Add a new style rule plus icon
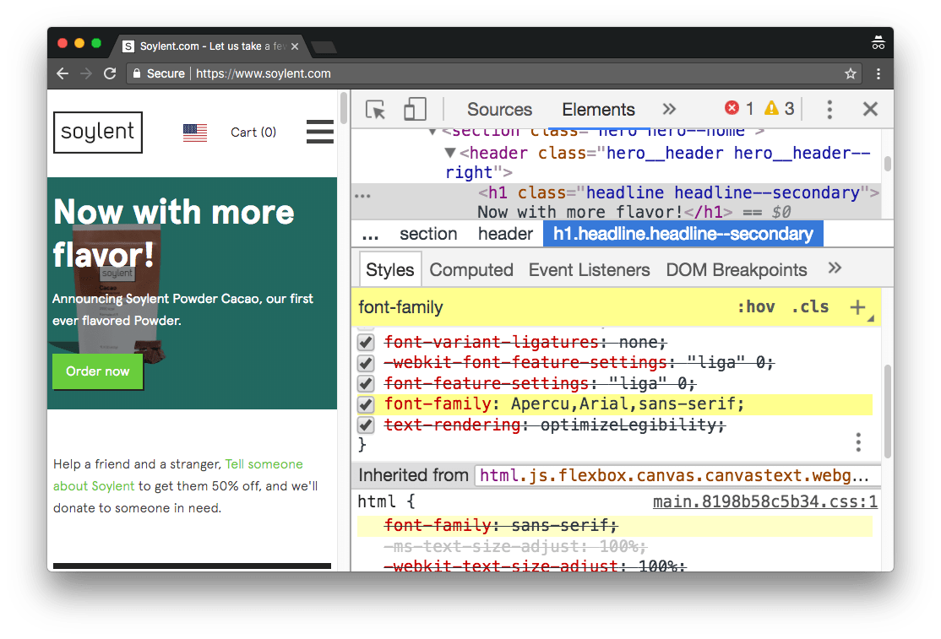941x639 pixels. pos(857,307)
